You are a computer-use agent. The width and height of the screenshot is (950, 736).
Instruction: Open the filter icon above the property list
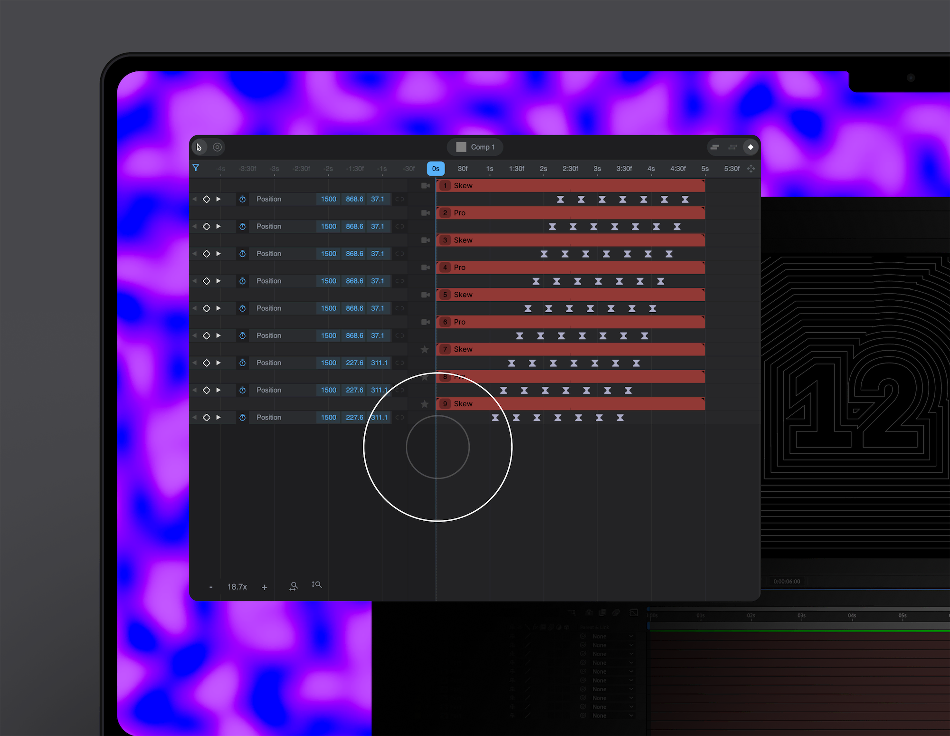196,168
